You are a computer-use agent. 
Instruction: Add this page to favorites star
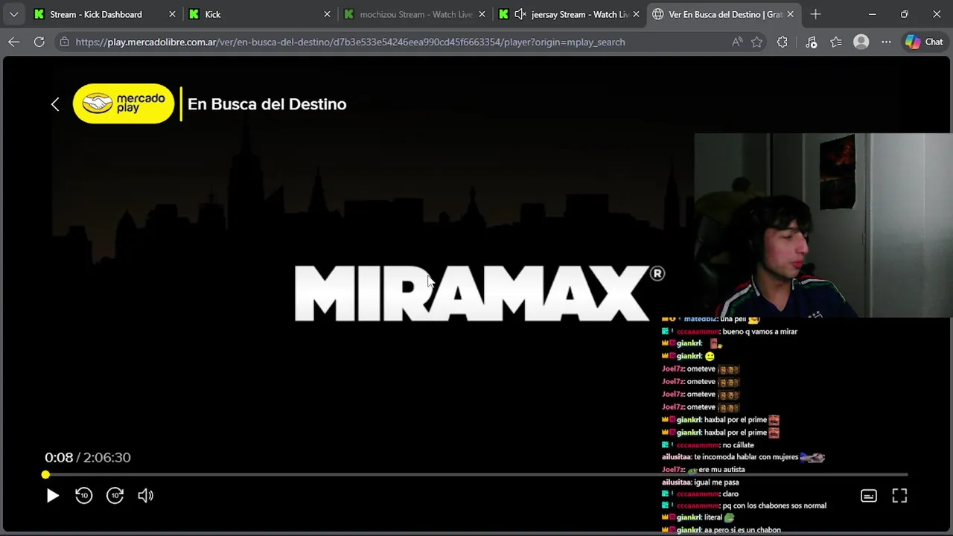click(757, 42)
